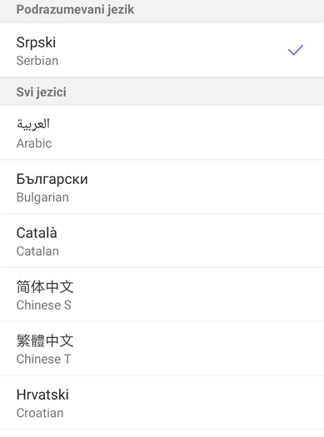Viewport: 324px width, 437px height.
Task: Click the Arabic English label
Action: click(34, 143)
